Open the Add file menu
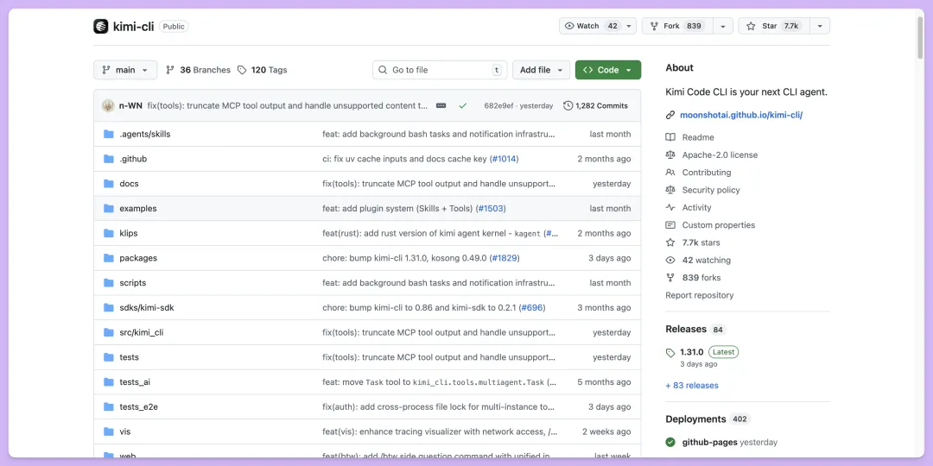Image resolution: width=933 pixels, height=466 pixels. point(542,70)
